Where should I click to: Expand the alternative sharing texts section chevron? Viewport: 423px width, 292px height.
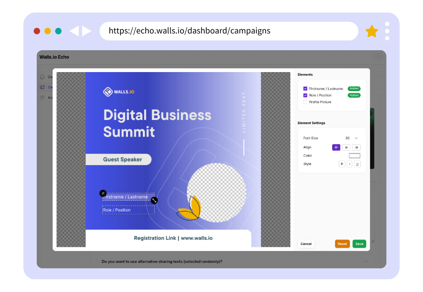pos(366,261)
